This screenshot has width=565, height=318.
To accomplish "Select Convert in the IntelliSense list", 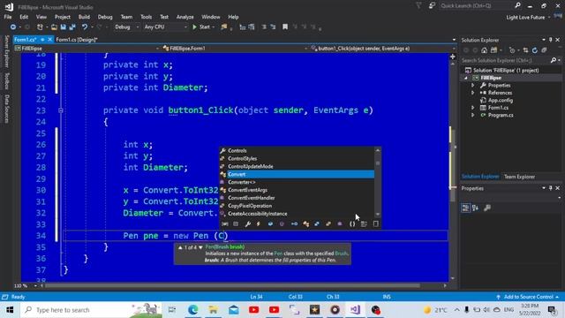I will (297, 175).
